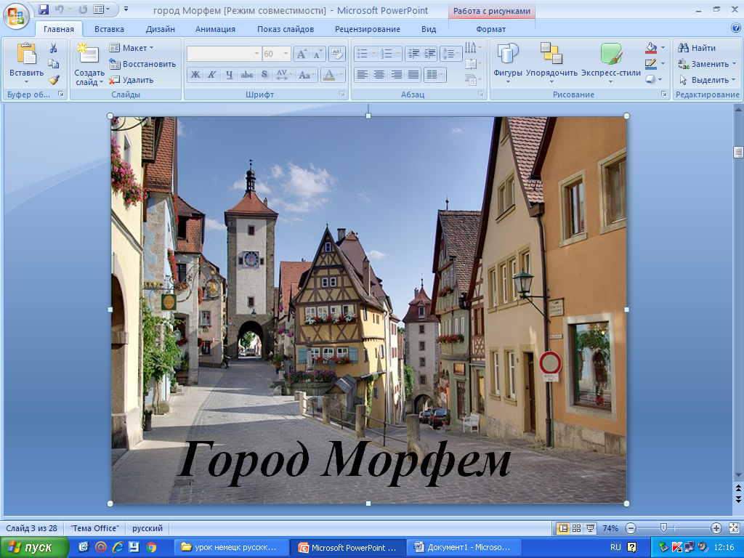Click the zoom slider handle

pyautogui.click(x=663, y=528)
